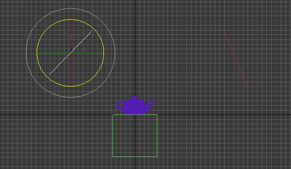291x169 pixels.
Task: Click the blue Z axis label
Action: [x=71, y=50]
